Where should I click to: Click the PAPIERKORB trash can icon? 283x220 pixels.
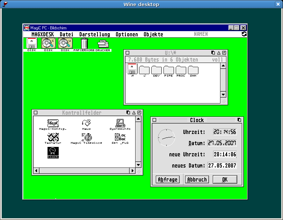(x=84, y=45)
